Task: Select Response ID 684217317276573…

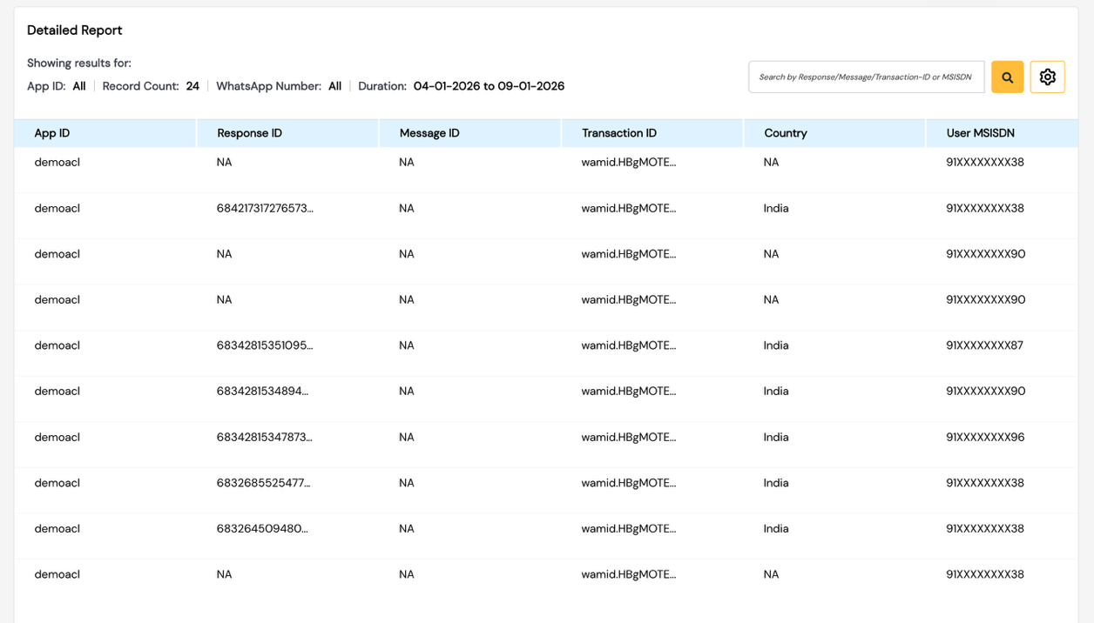Action: (x=265, y=208)
